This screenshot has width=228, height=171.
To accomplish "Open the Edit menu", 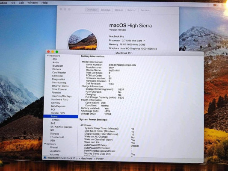I will click(21, 3).
